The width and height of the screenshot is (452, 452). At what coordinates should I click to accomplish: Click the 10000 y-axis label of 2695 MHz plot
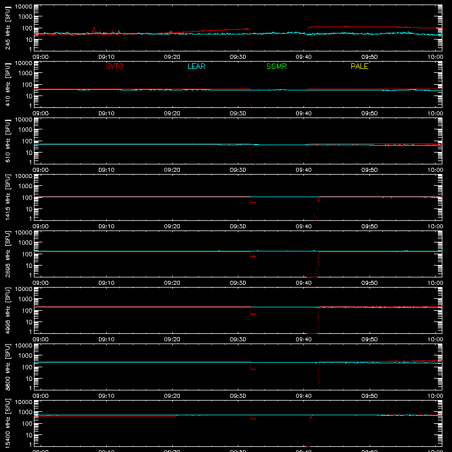(24, 233)
